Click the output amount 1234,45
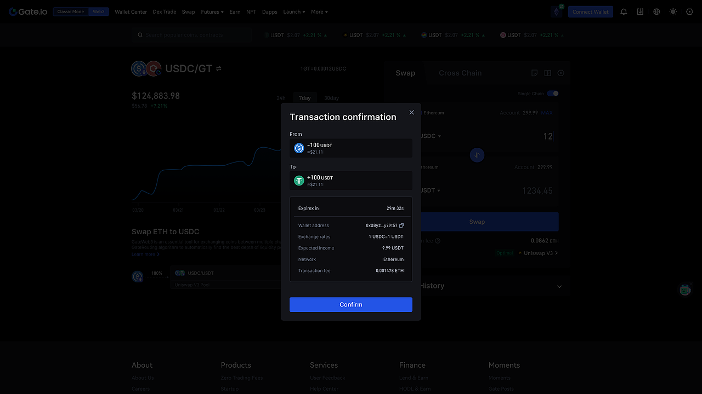The height and width of the screenshot is (394, 702). (537, 190)
